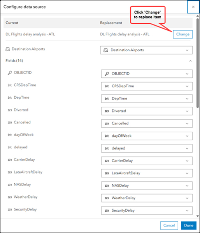Click the scrollbar down arrow

pos(197,216)
